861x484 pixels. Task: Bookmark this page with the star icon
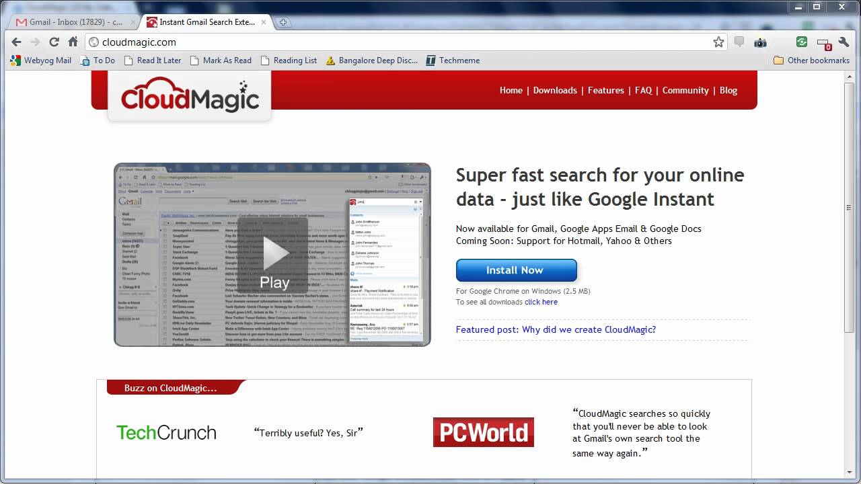pos(718,42)
